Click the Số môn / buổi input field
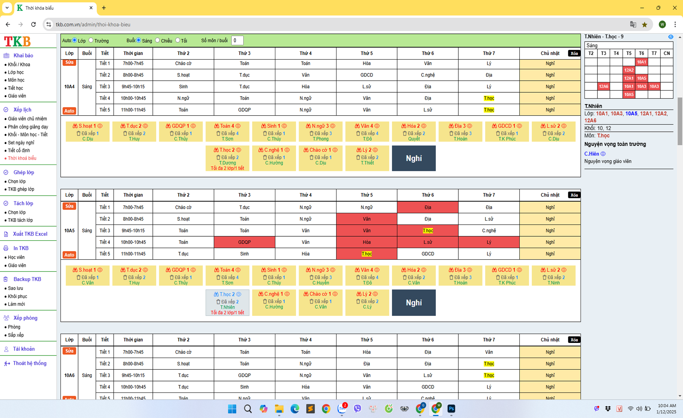 pos(237,41)
